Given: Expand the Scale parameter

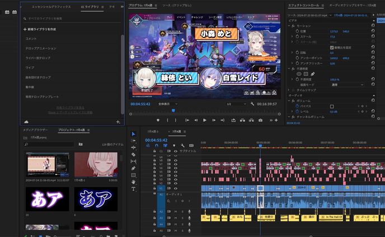Looking at the screenshot, I should coord(292,36).
